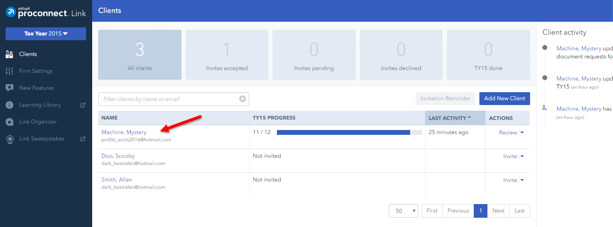Click the Firm Settings sliders icon
The height and width of the screenshot is (227, 613).
10,71
